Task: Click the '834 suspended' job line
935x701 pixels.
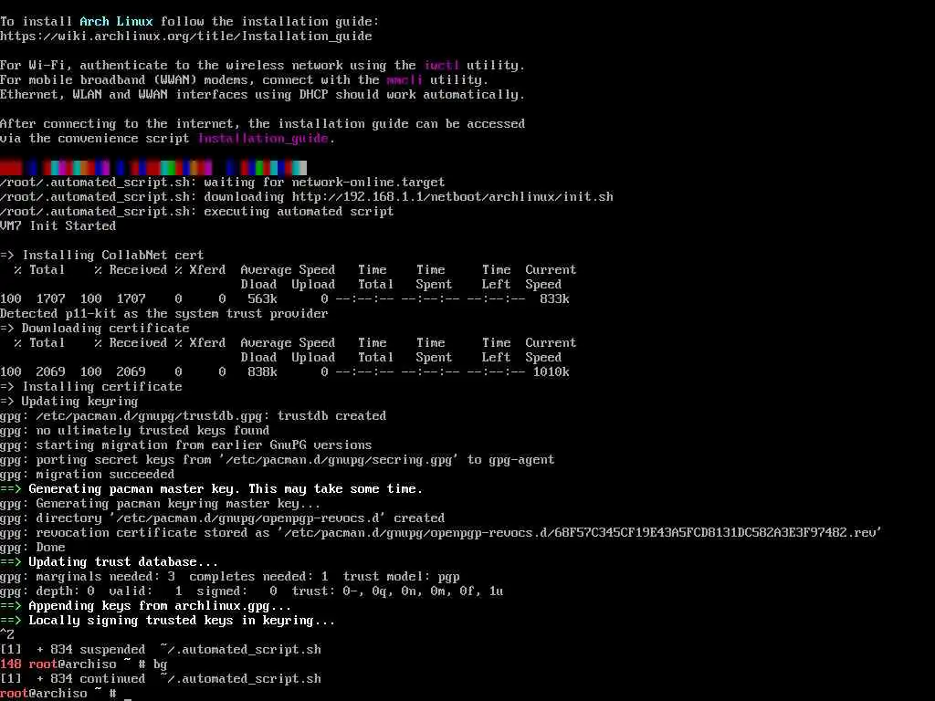Action: tap(161, 650)
